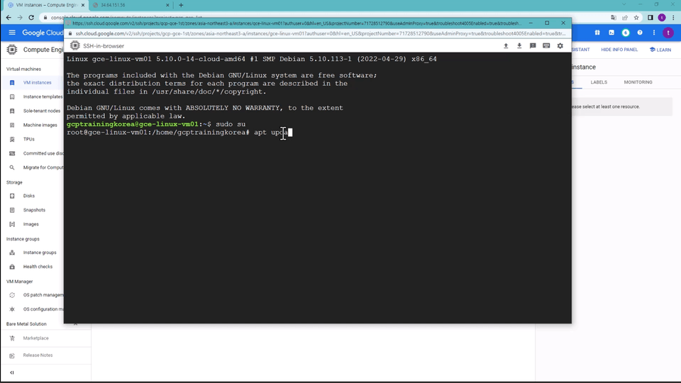
Task: Open Google Cloud header more options menu
Action: [654, 33]
